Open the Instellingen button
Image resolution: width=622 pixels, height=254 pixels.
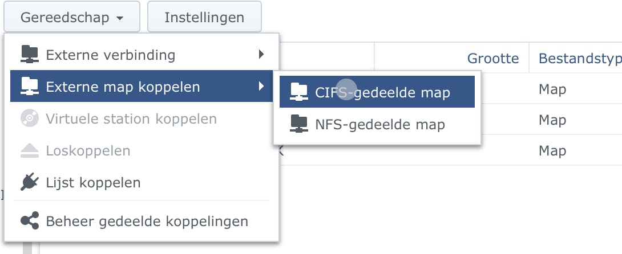(204, 17)
